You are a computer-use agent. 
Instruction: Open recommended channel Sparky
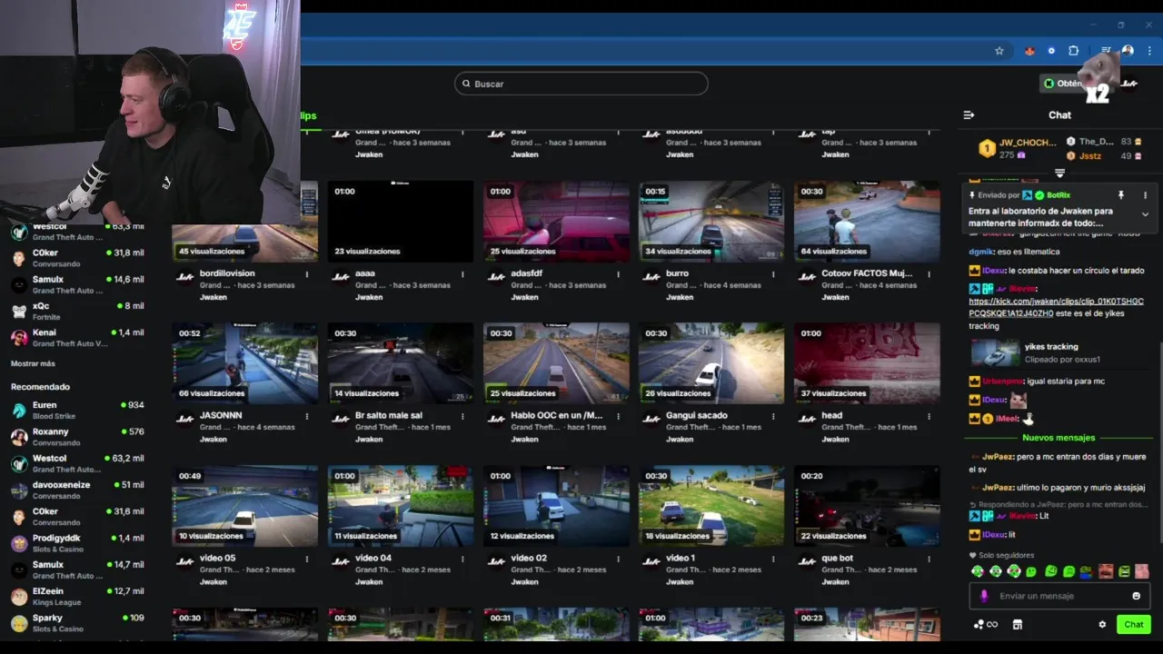click(x=77, y=623)
